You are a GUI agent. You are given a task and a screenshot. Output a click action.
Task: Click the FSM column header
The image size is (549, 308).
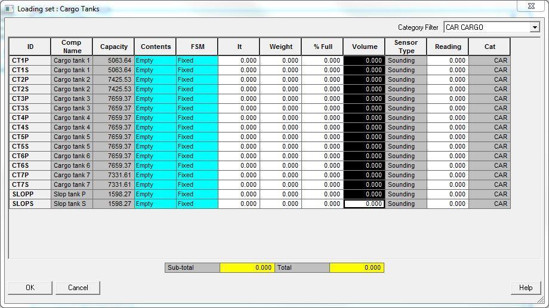coord(197,47)
